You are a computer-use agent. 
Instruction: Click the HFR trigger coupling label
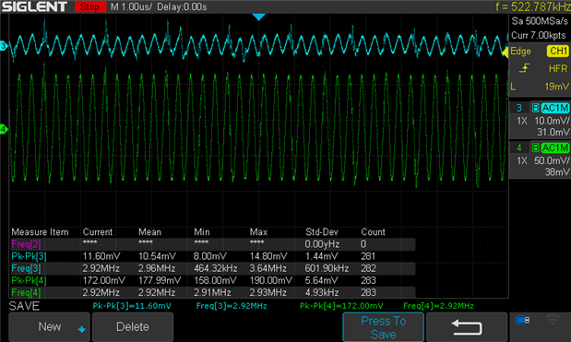click(558, 68)
